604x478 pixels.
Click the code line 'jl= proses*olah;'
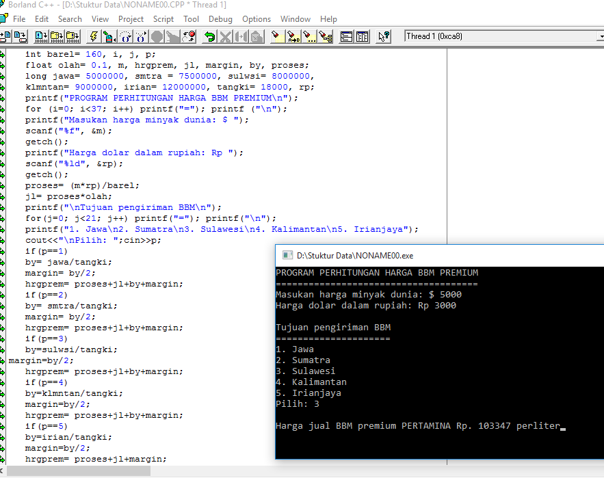point(68,196)
